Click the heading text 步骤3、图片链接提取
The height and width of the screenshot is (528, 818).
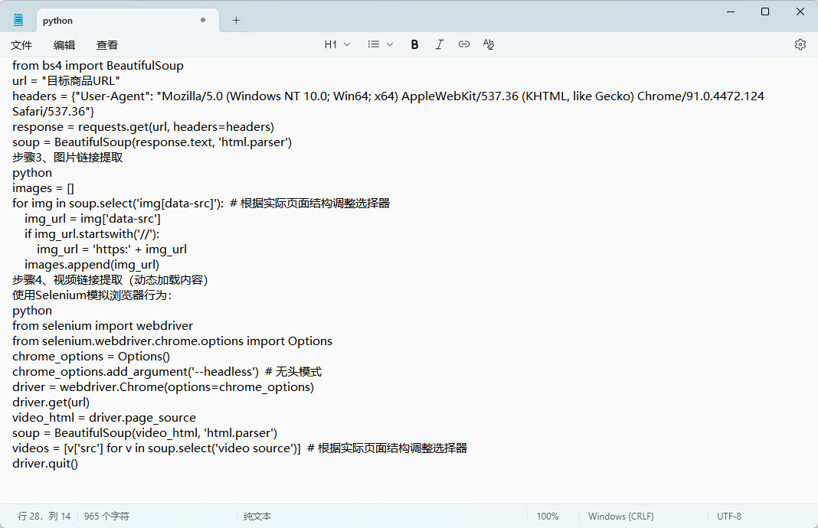(67, 158)
